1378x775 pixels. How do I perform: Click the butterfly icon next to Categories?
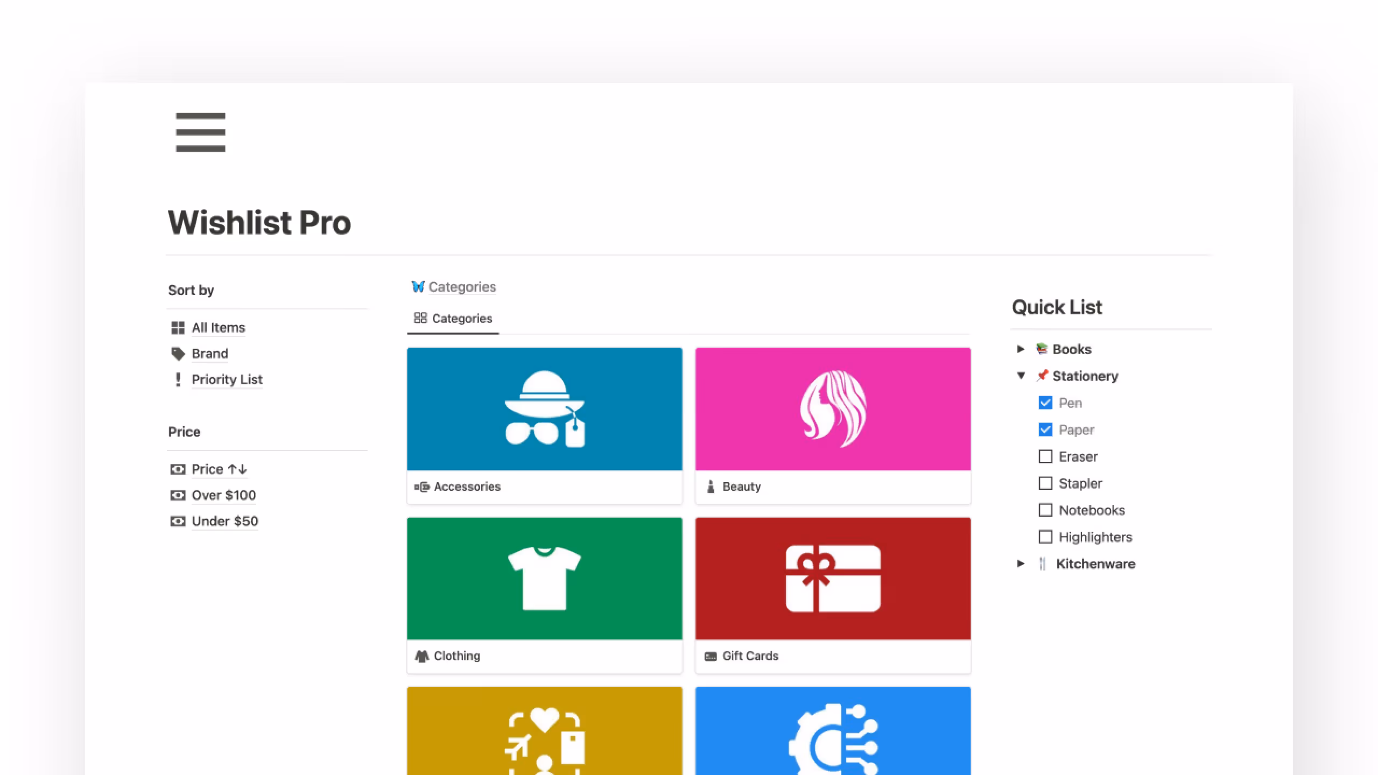pyautogui.click(x=418, y=286)
